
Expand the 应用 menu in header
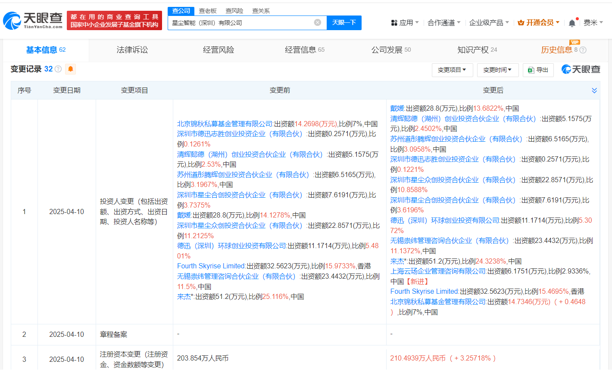click(x=405, y=22)
